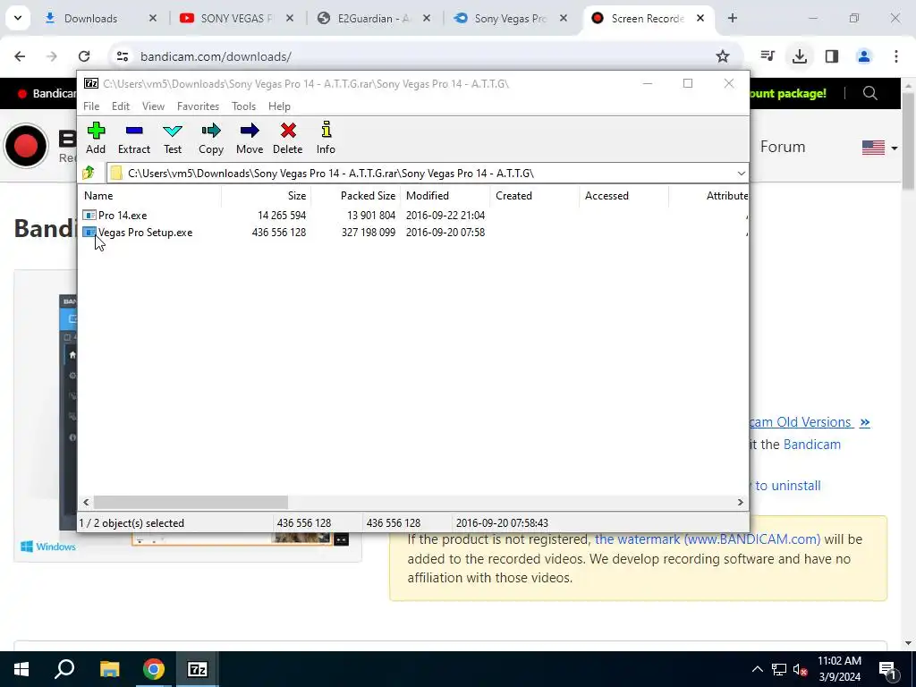Click the right arrow of horizontal scrollbar

pyautogui.click(x=740, y=503)
